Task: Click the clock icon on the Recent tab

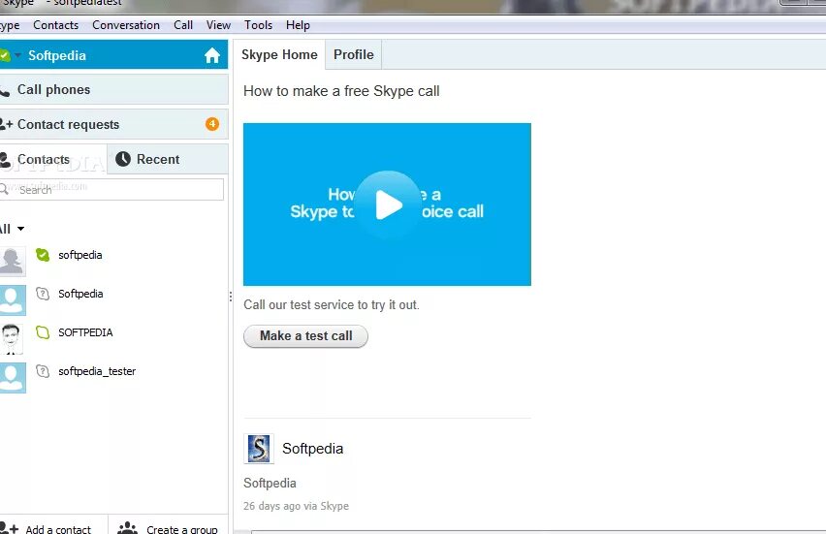Action: [123, 159]
